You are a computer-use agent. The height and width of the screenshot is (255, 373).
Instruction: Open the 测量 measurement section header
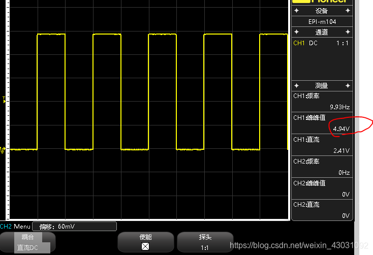point(322,86)
